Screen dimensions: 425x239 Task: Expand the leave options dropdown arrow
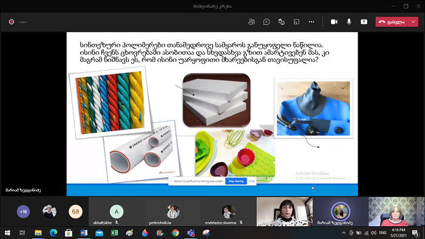pos(413,22)
